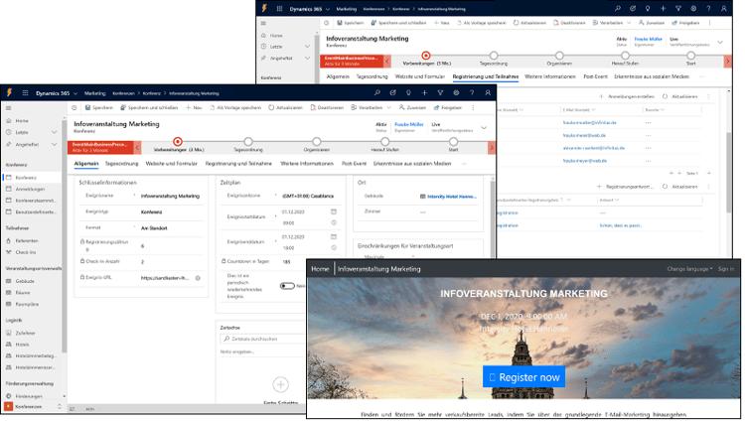Expand header details chevron in front window
Image resolution: width=745 pixels, height=422 pixels.
pyautogui.click(x=484, y=128)
